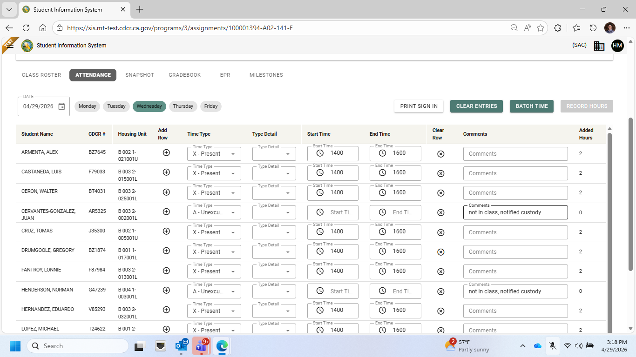Image resolution: width=636 pixels, height=357 pixels.
Task: Click End Time field for HENDERSON, NORMAN
Action: [395, 291]
